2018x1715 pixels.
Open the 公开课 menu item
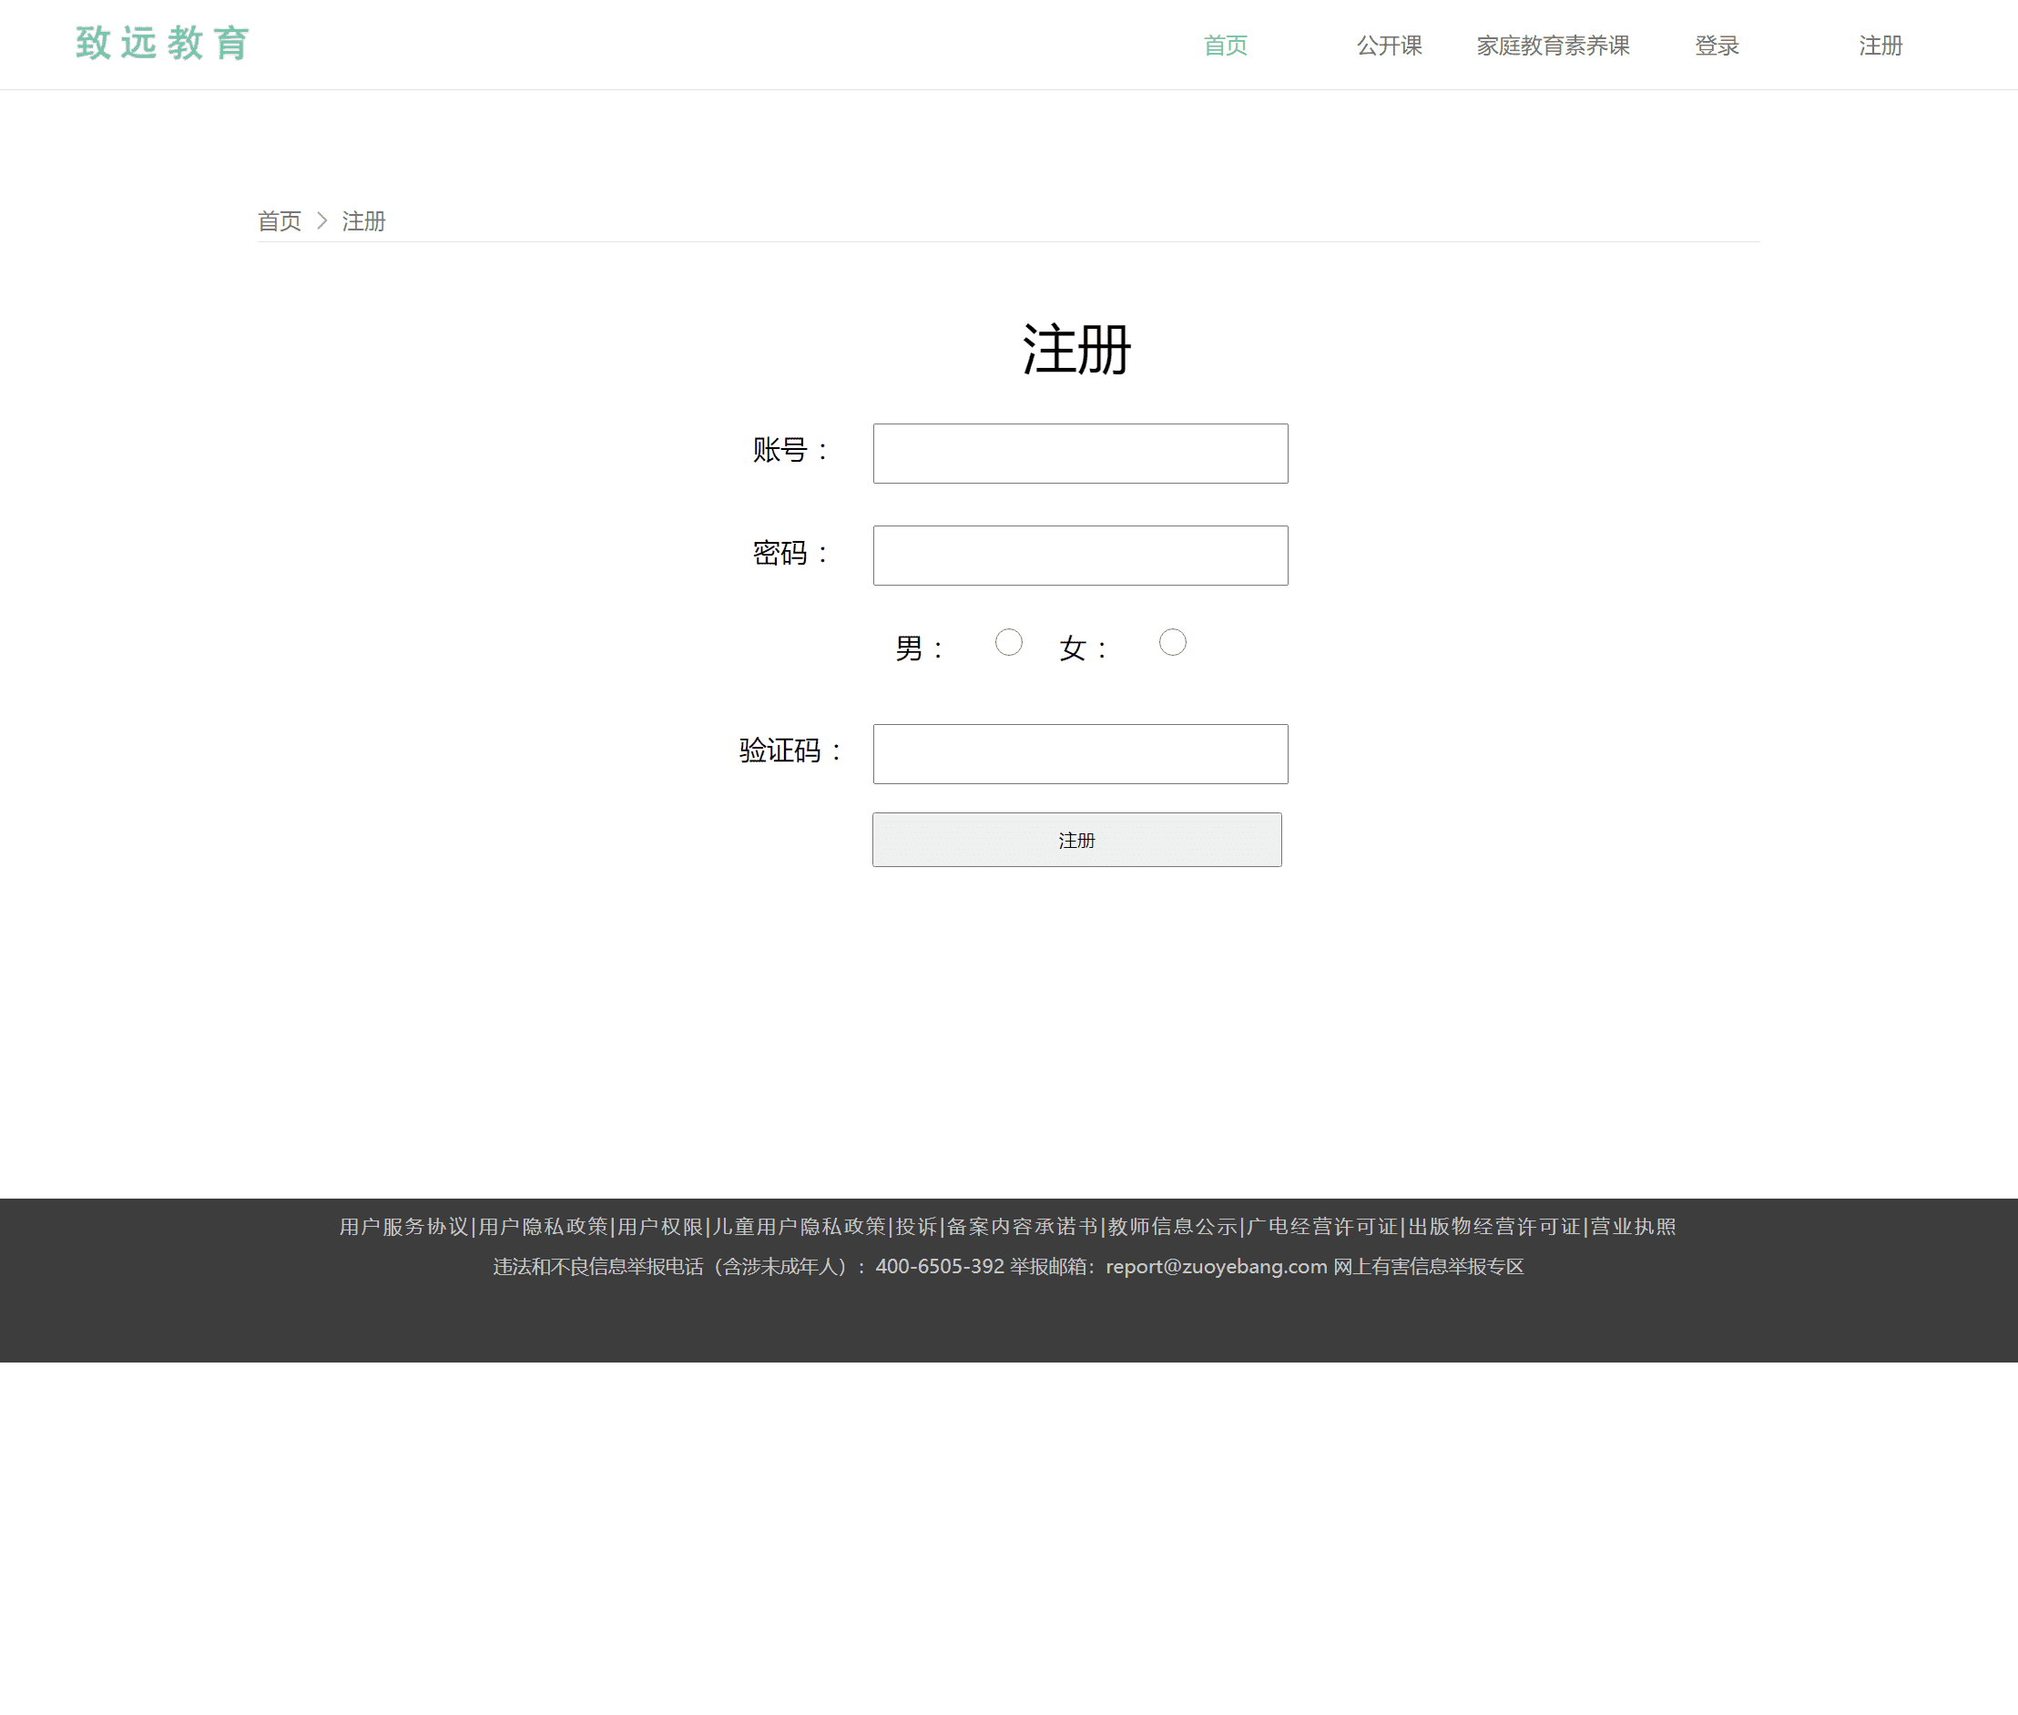(1388, 45)
